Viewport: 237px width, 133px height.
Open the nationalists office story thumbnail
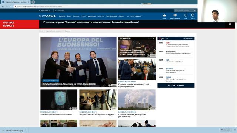(x=98, y=100)
